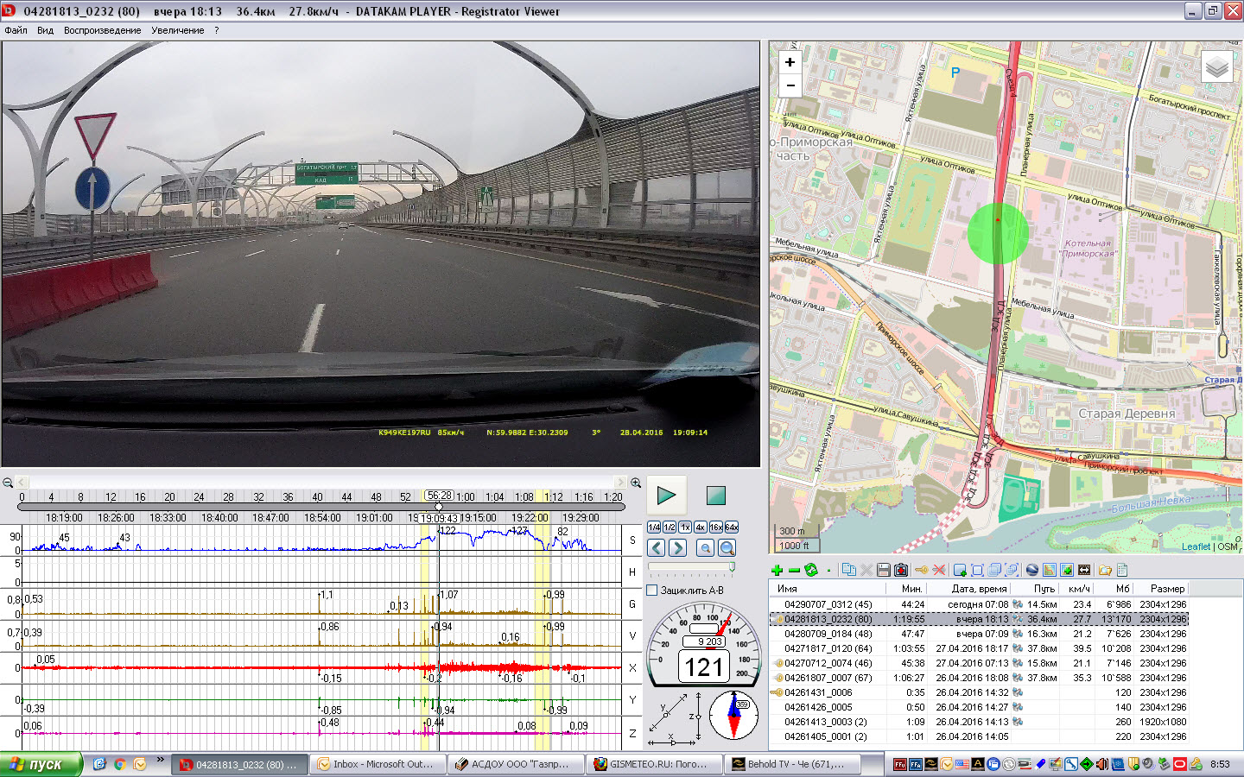Image resolution: width=1244 pixels, height=777 pixels.
Task: Toggle the S speed graph button
Action: (632, 540)
